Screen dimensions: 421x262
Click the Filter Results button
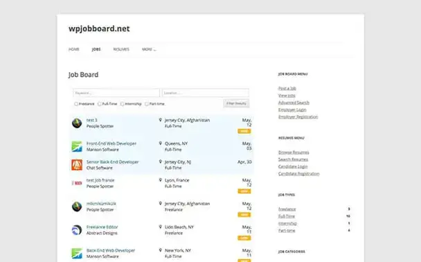pyautogui.click(x=236, y=103)
